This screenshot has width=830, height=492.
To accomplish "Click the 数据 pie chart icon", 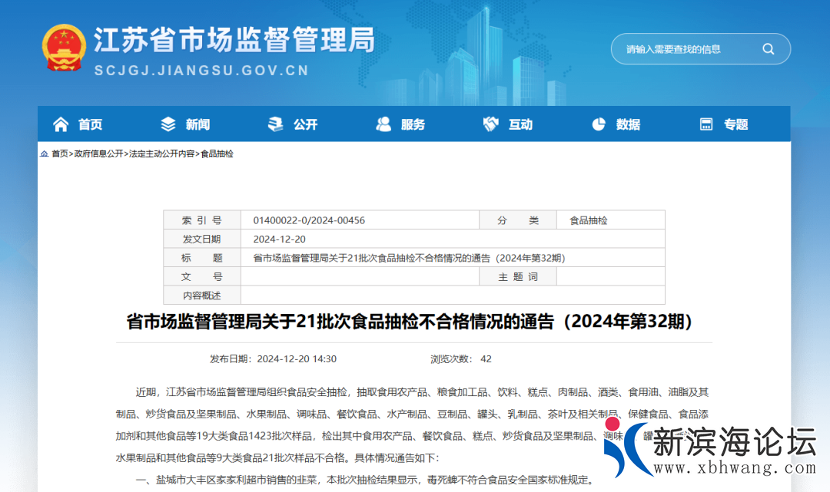I will (599, 124).
